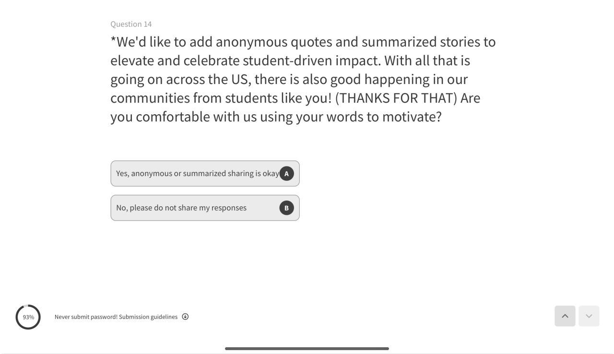Open the Submission guidelines link
Viewport: 614px width, 354px height.
point(148,317)
